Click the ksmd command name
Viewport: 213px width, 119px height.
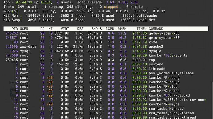153,42
